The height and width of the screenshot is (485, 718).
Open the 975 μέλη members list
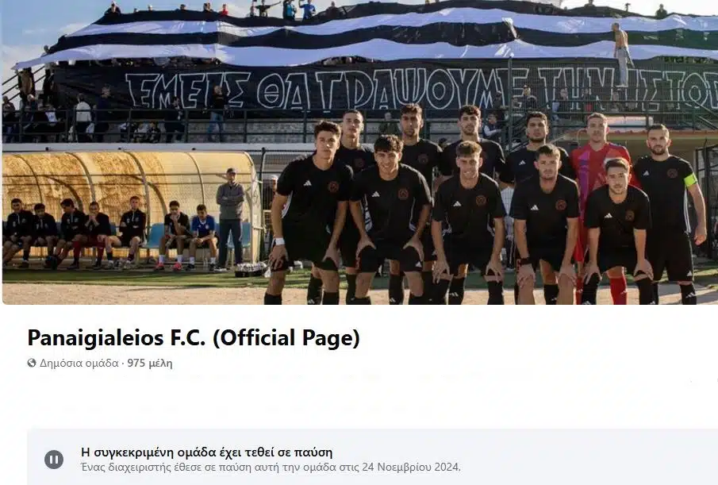150,364
